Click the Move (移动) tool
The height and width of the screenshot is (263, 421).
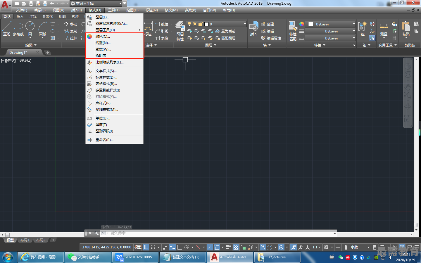click(70, 24)
